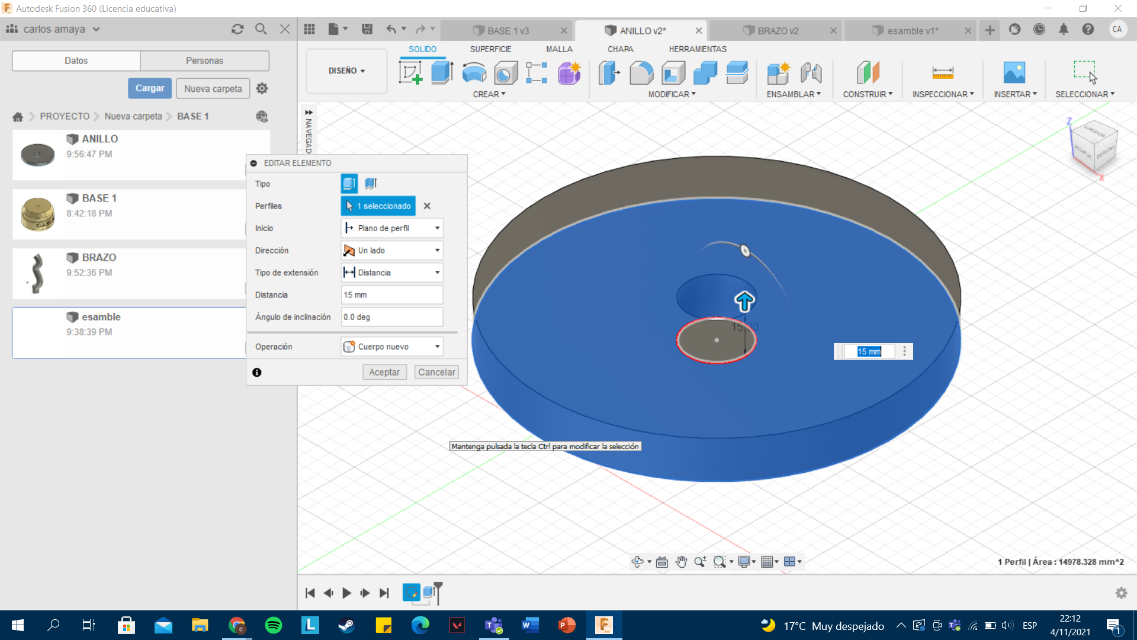Click the rectangular pattern scale icon
The width and height of the screenshot is (1137, 640).
537,73
